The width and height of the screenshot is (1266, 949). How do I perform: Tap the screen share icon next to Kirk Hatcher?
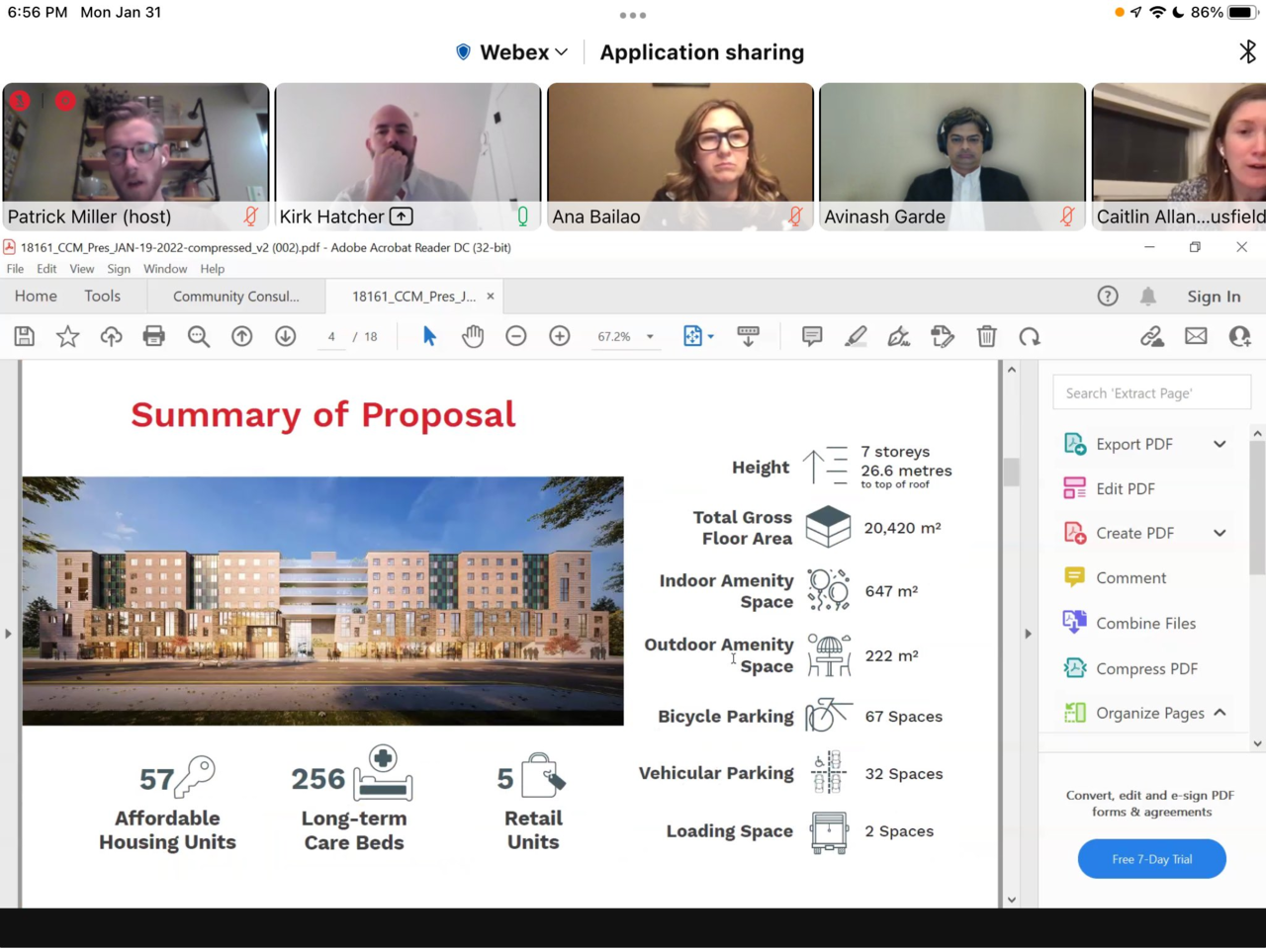402,216
